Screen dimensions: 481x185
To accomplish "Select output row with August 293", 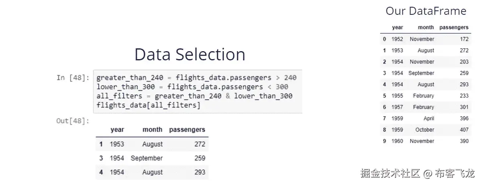I will click(152, 172).
